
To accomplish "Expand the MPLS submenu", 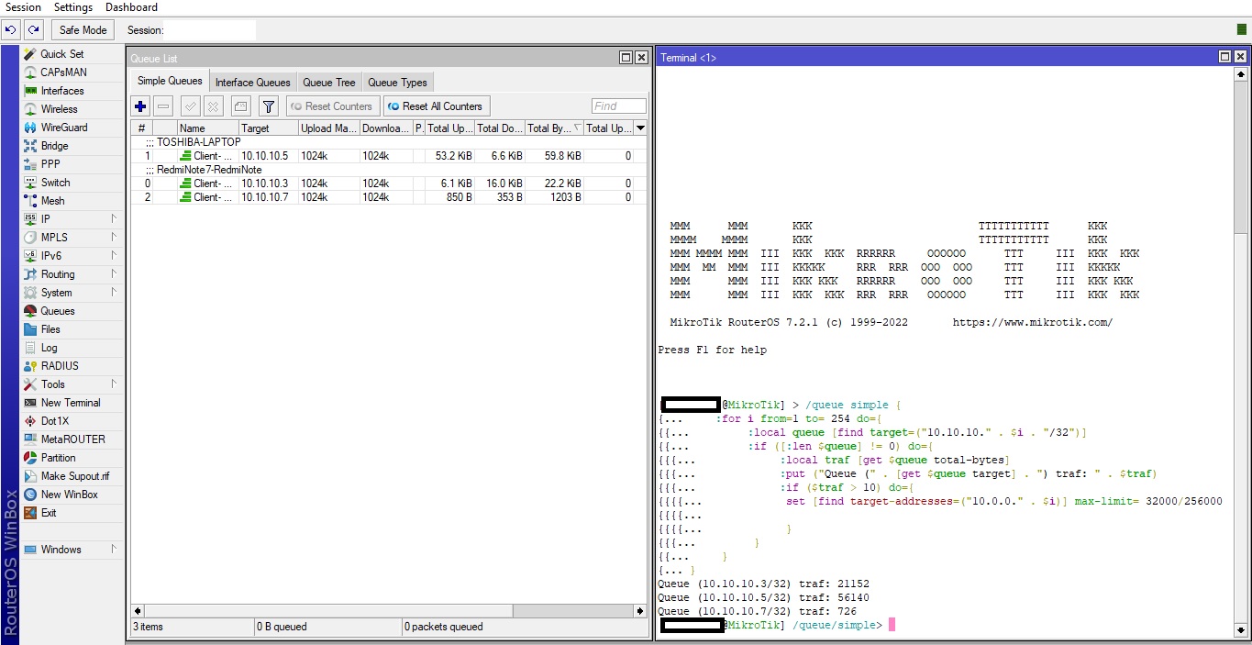I will (x=72, y=238).
